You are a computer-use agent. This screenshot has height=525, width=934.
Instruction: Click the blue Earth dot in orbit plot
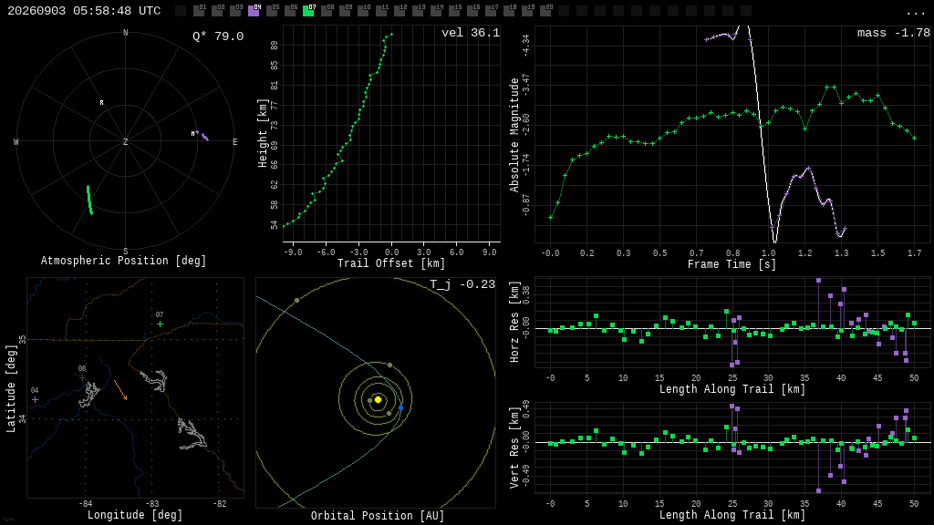tap(401, 407)
